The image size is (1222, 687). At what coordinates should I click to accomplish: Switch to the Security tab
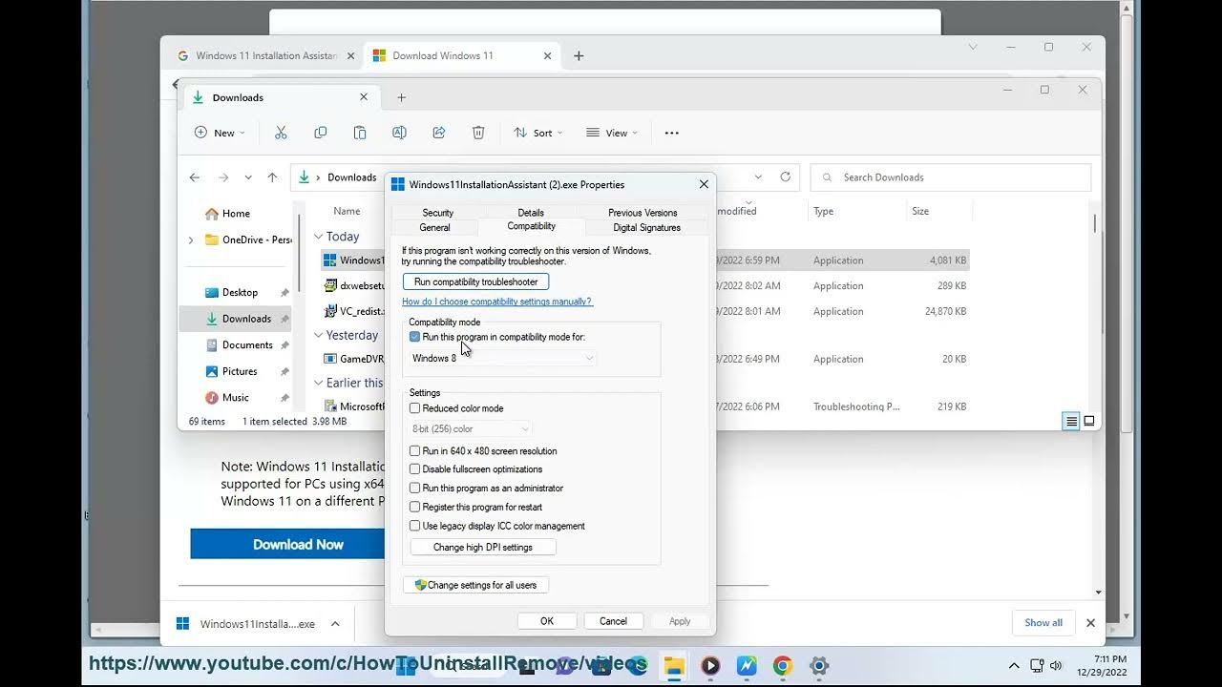coord(437,213)
